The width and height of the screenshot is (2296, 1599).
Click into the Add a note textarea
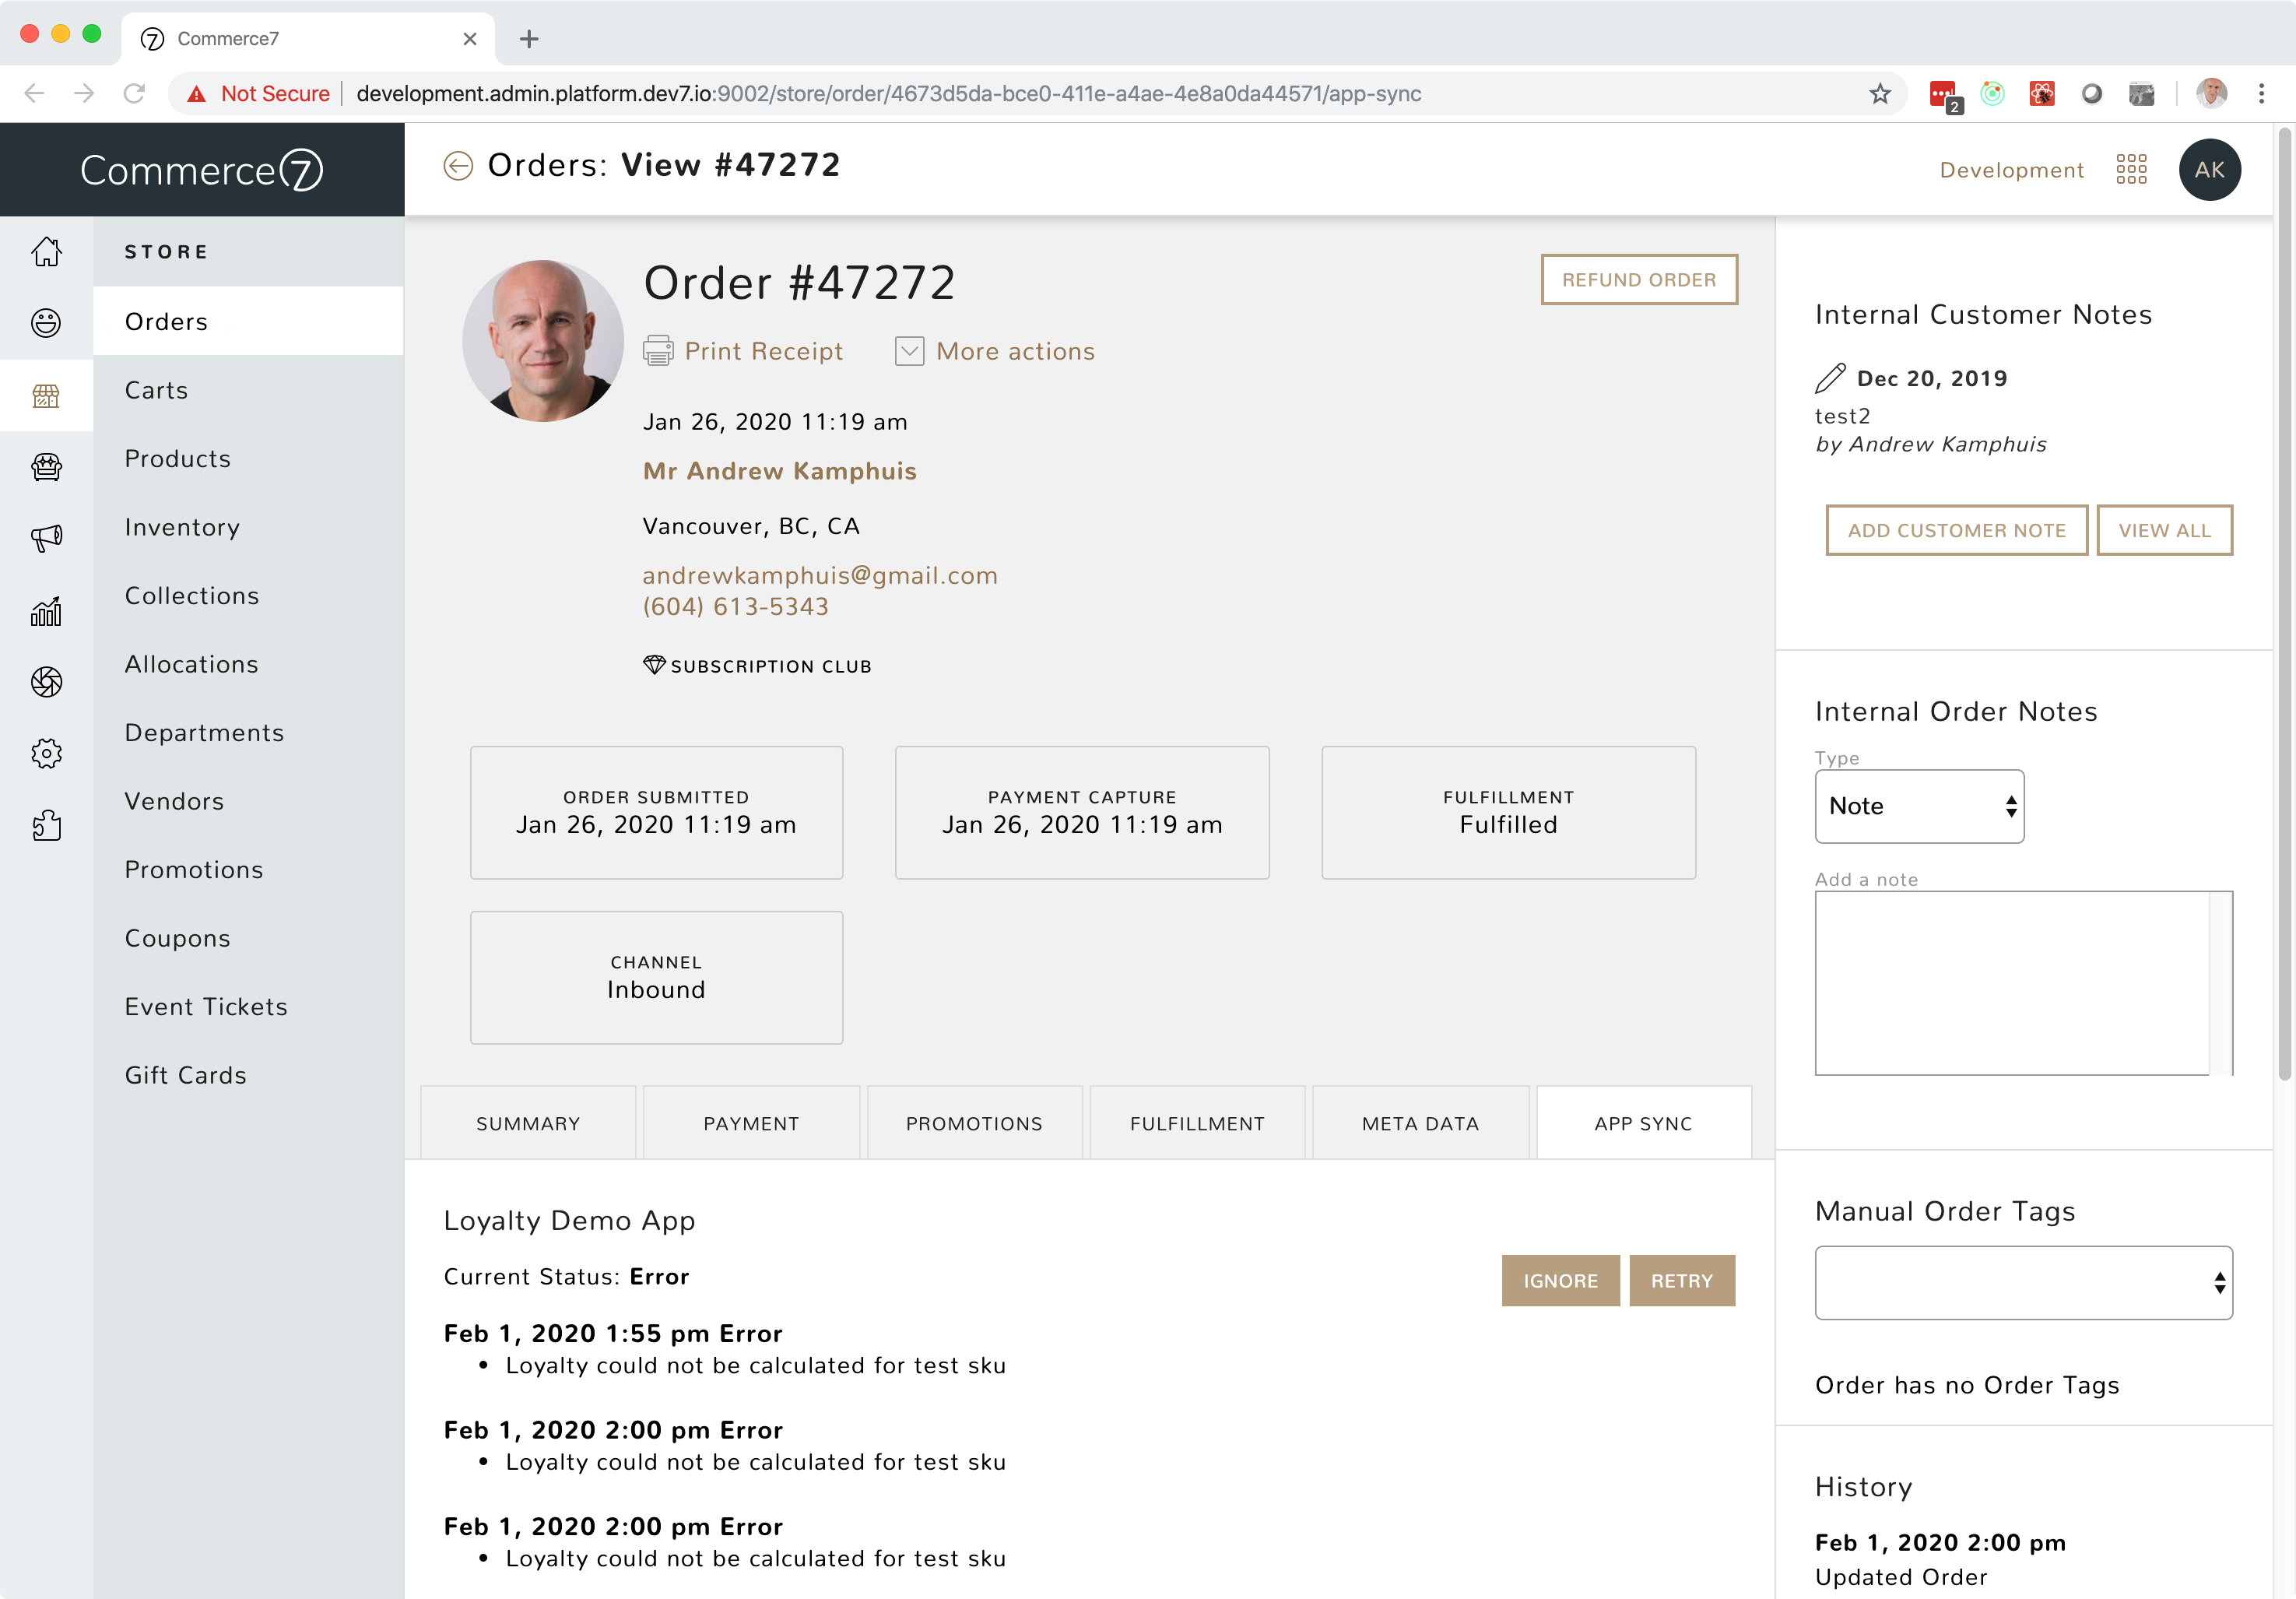click(2023, 983)
